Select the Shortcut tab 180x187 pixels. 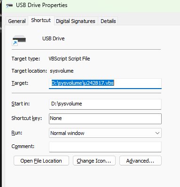coord(41,20)
